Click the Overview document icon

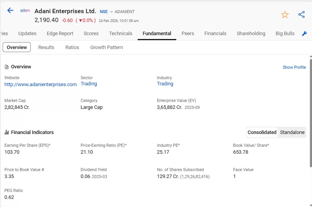tap(7, 67)
